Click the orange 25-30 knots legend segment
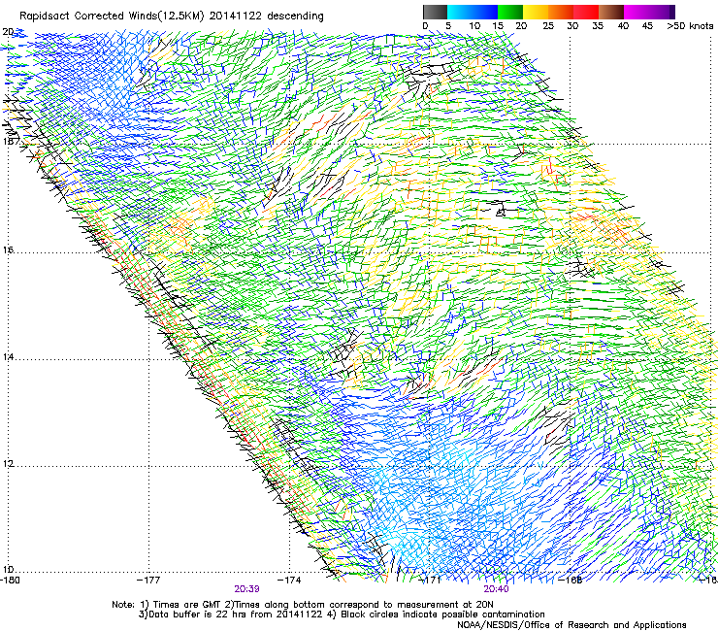The height and width of the screenshot is (631, 718). click(x=561, y=12)
